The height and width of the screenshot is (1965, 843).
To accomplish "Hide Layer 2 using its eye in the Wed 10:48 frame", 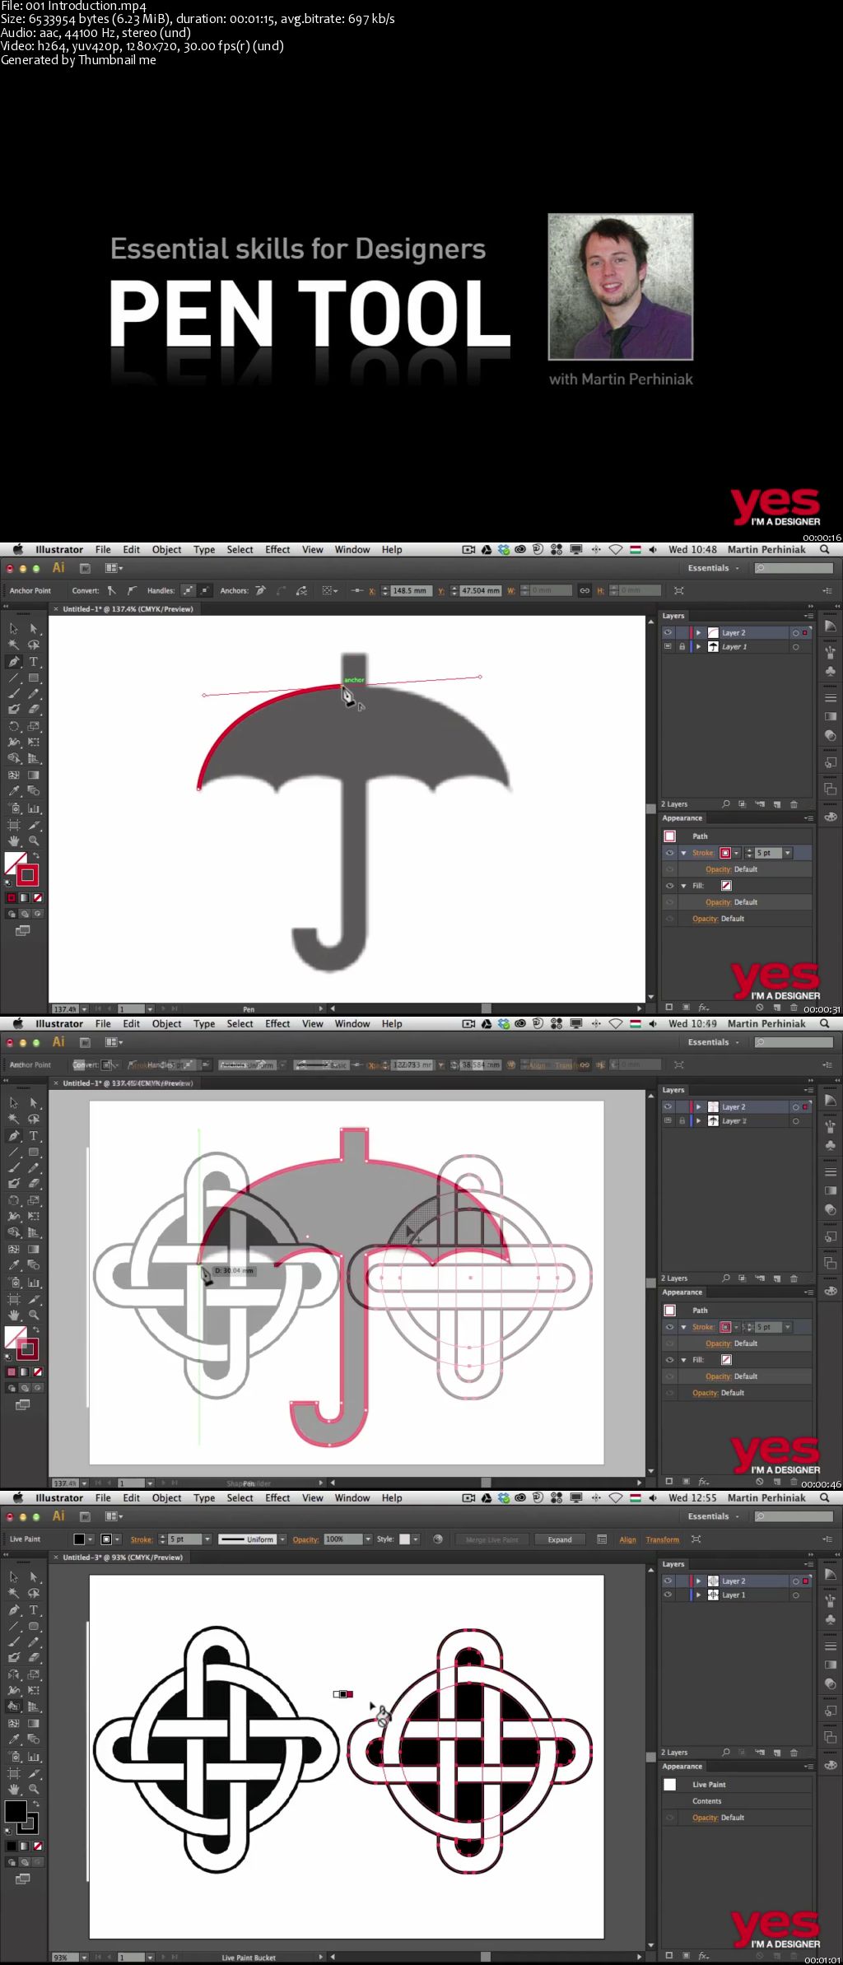I will [x=668, y=633].
